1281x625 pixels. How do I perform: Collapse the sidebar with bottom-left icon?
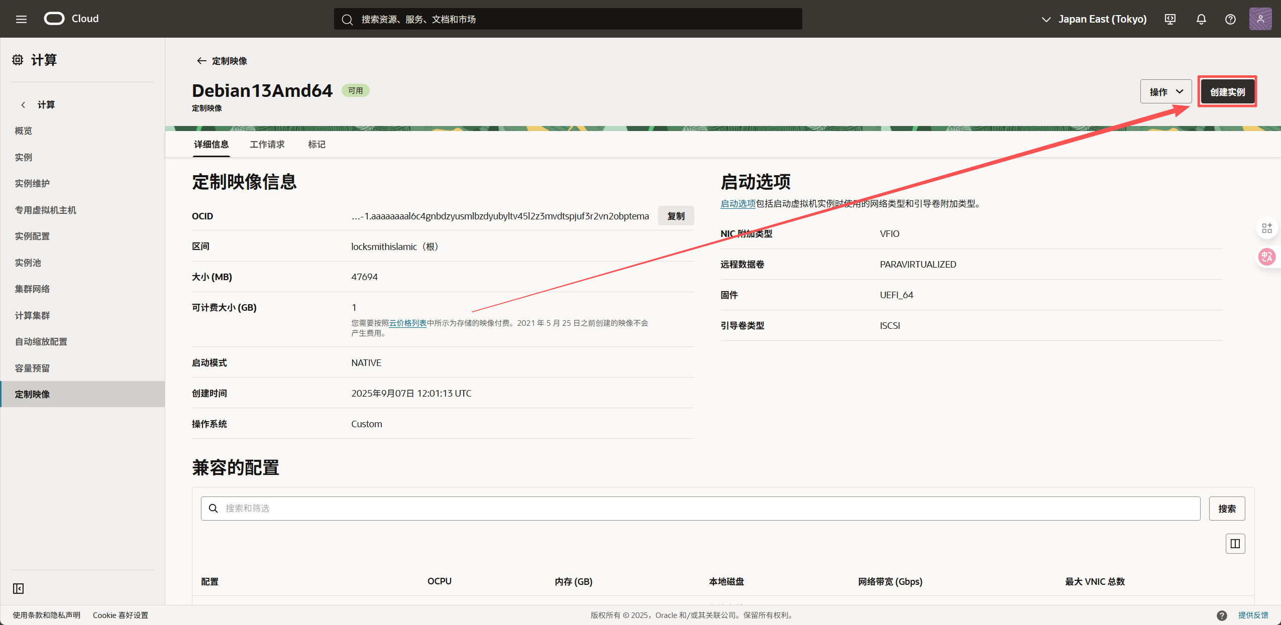(19, 588)
